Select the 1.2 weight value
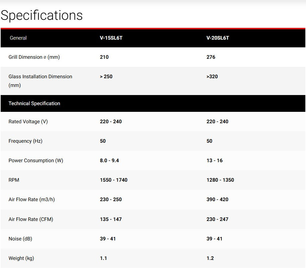This screenshot has height=270, width=306. point(210,258)
